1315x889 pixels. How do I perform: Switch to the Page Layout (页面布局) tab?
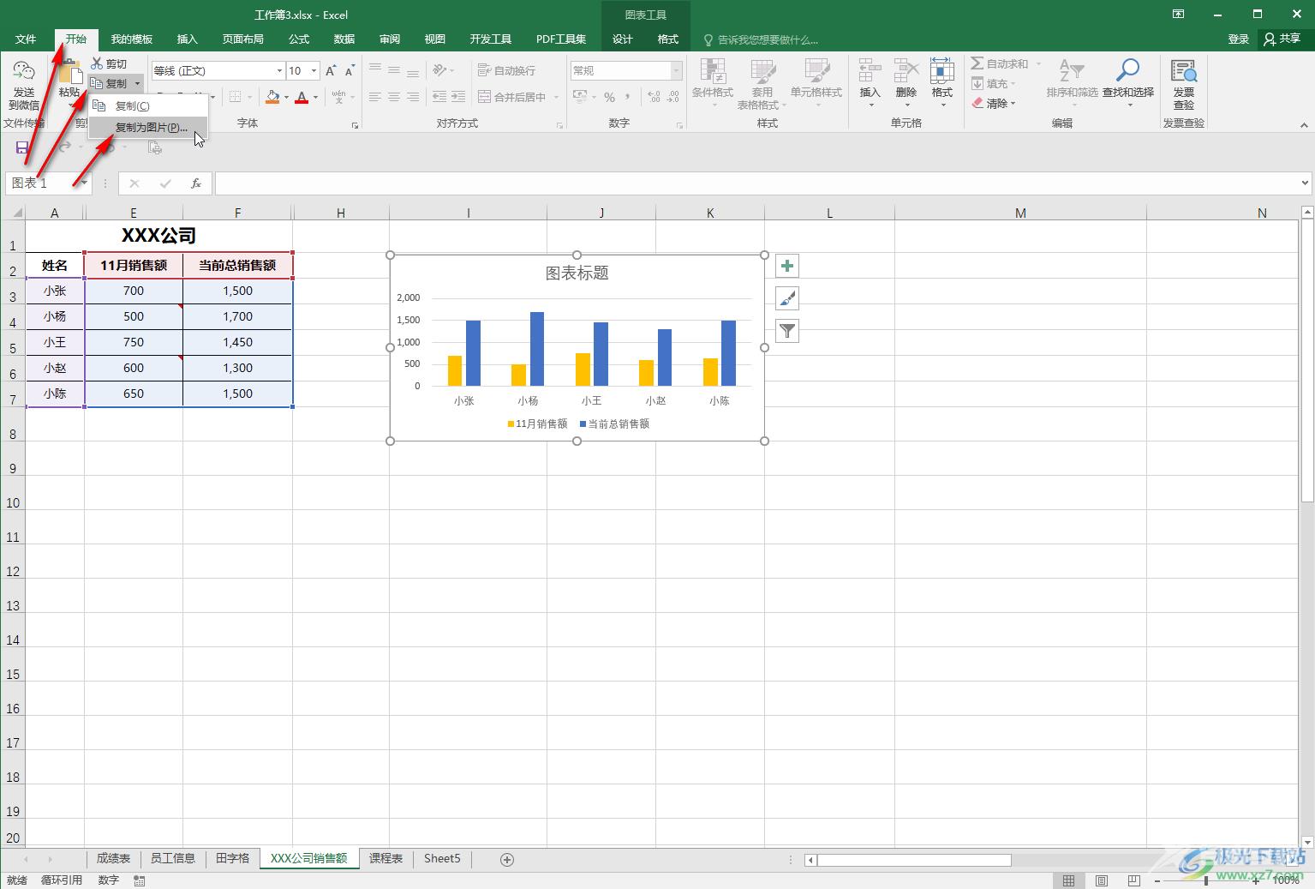[243, 39]
